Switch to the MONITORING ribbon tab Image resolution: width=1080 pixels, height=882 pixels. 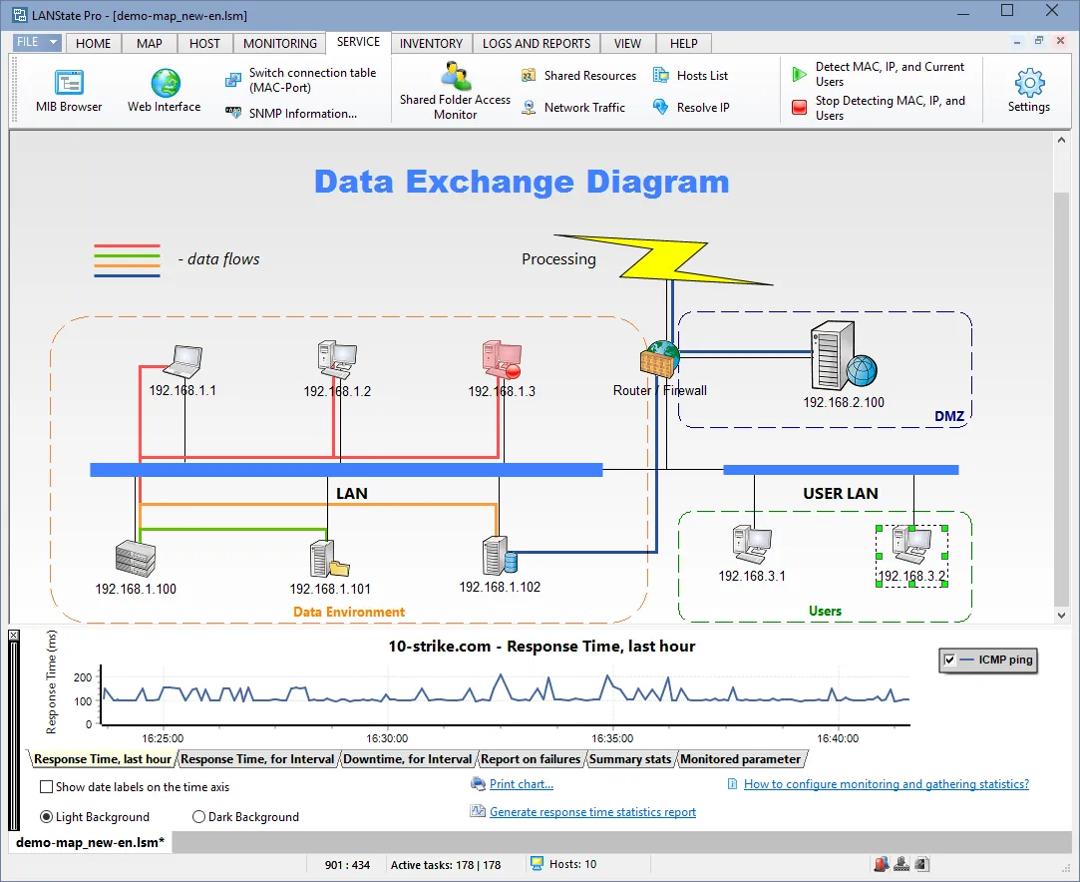(x=279, y=43)
